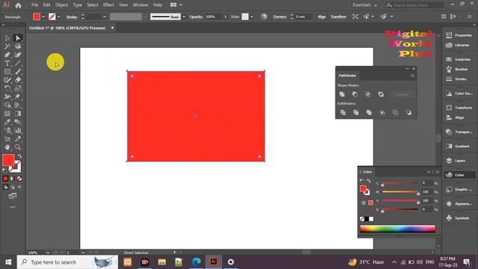Select the Paintbrush tool
Image resolution: width=478 pixels, height=269 pixels.
click(x=18, y=72)
